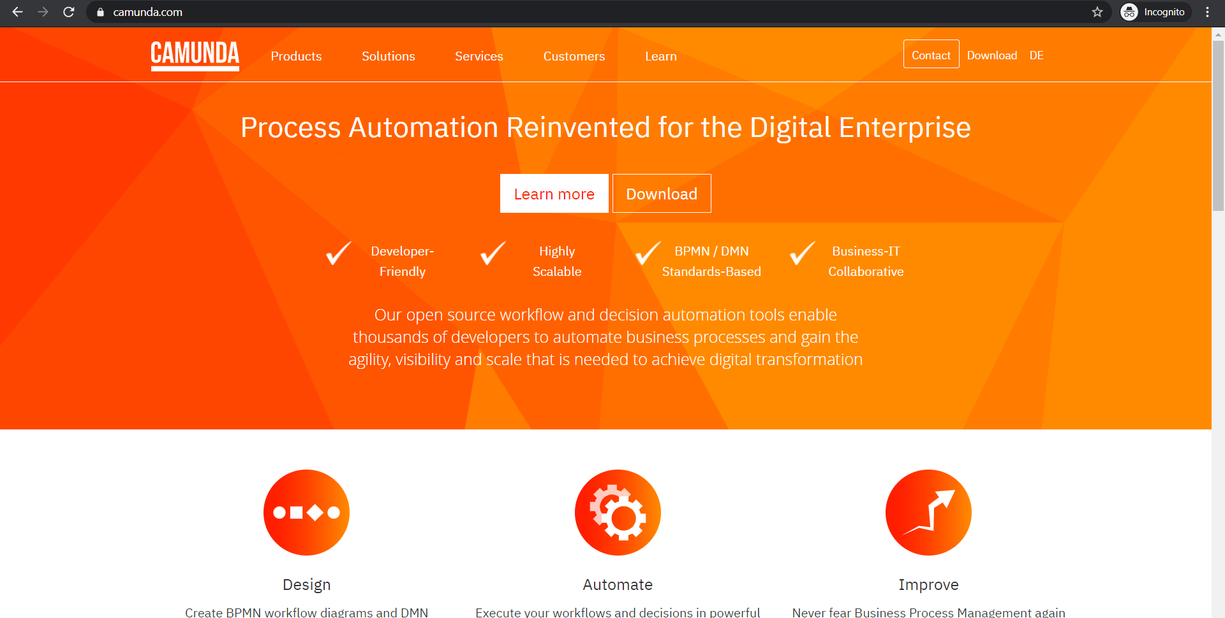Click the Developer-Friendly feature text

click(403, 261)
